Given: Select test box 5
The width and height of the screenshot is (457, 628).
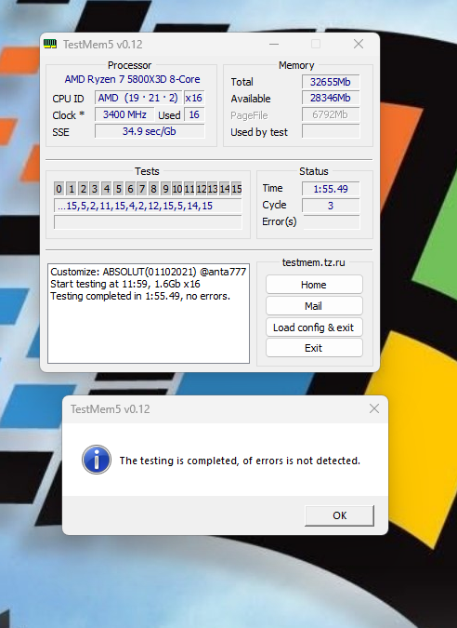Looking at the screenshot, I should pos(118,189).
